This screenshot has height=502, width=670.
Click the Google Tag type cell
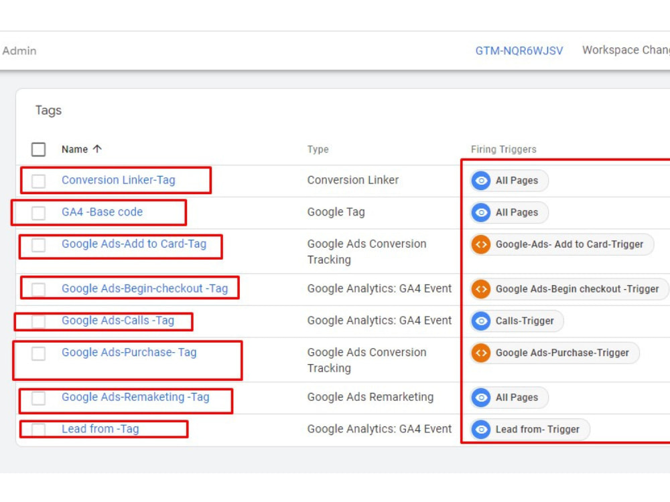tap(336, 212)
